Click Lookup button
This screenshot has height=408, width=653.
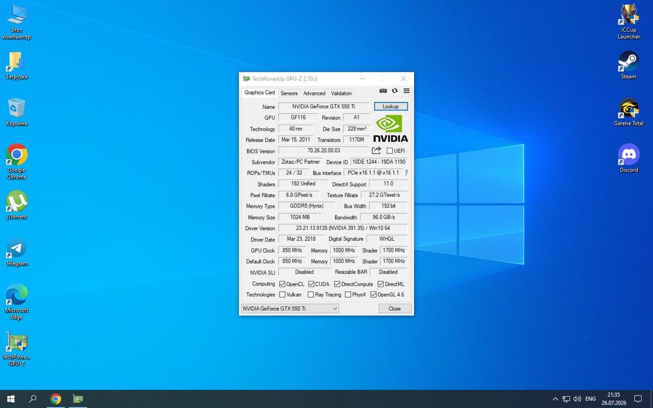pyautogui.click(x=390, y=106)
